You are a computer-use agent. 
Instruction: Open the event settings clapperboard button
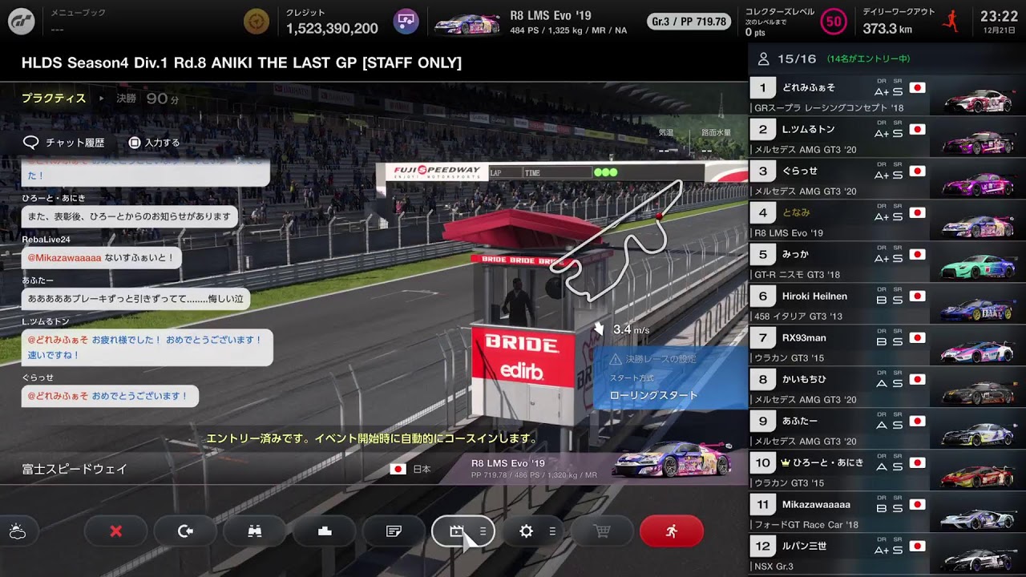pos(463,531)
